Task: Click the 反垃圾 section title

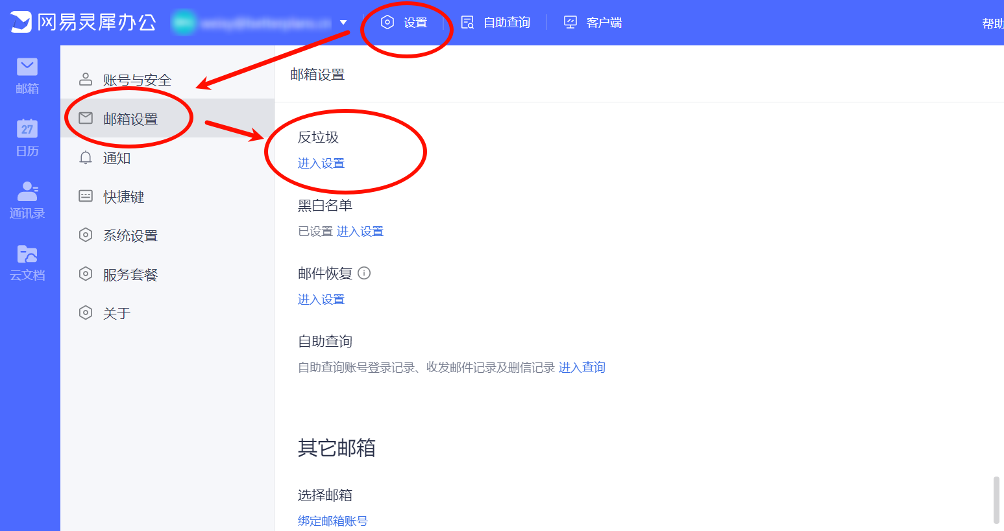Action: tap(318, 137)
